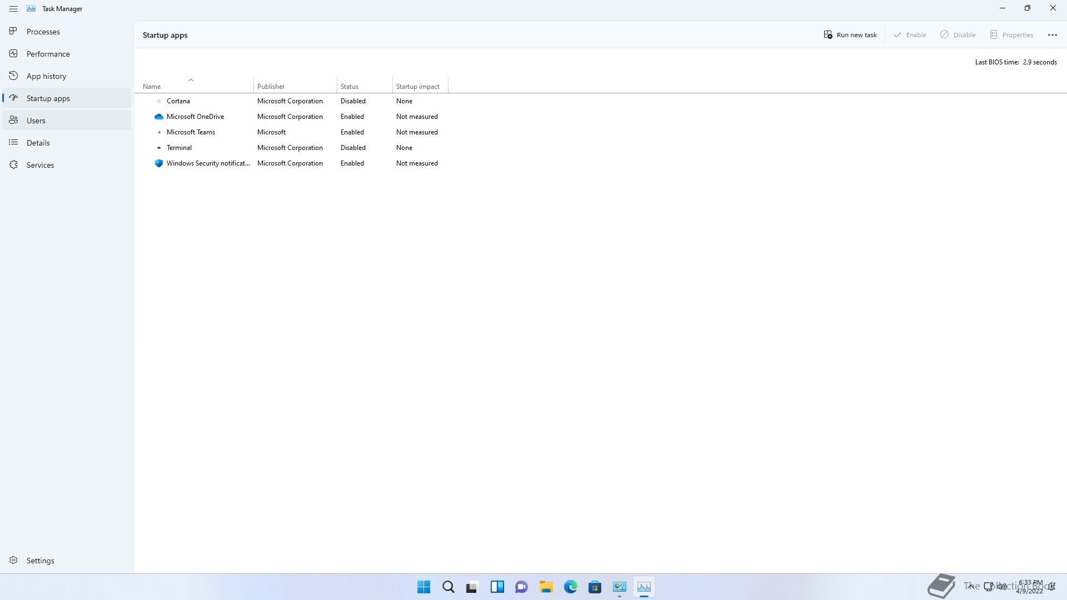Click Run new task
Image resolution: width=1067 pixels, height=600 pixels.
tap(850, 34)
